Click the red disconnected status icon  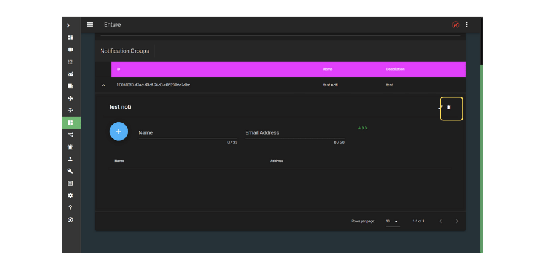[455, 25]
